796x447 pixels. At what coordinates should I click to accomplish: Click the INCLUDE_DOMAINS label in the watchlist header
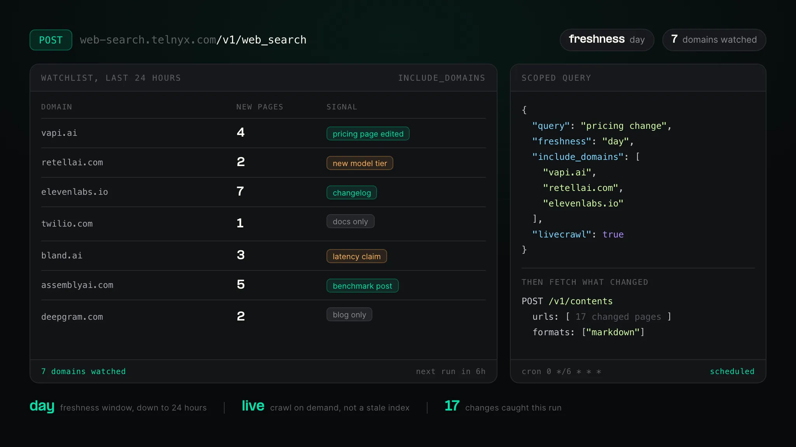tap(442, 78)
